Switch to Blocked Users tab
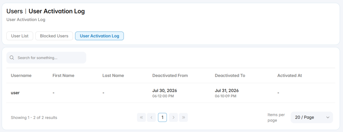This screenshot has width=343, height=132. click(x=54, y=36)
